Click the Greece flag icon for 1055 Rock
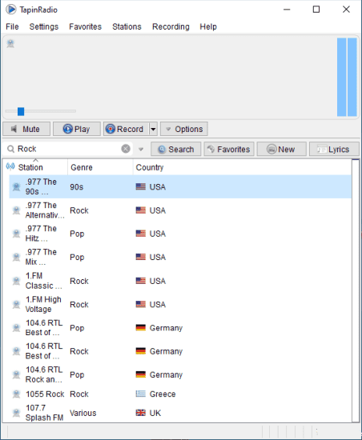Screen dimensions: 362x440 tap(141, 394)
